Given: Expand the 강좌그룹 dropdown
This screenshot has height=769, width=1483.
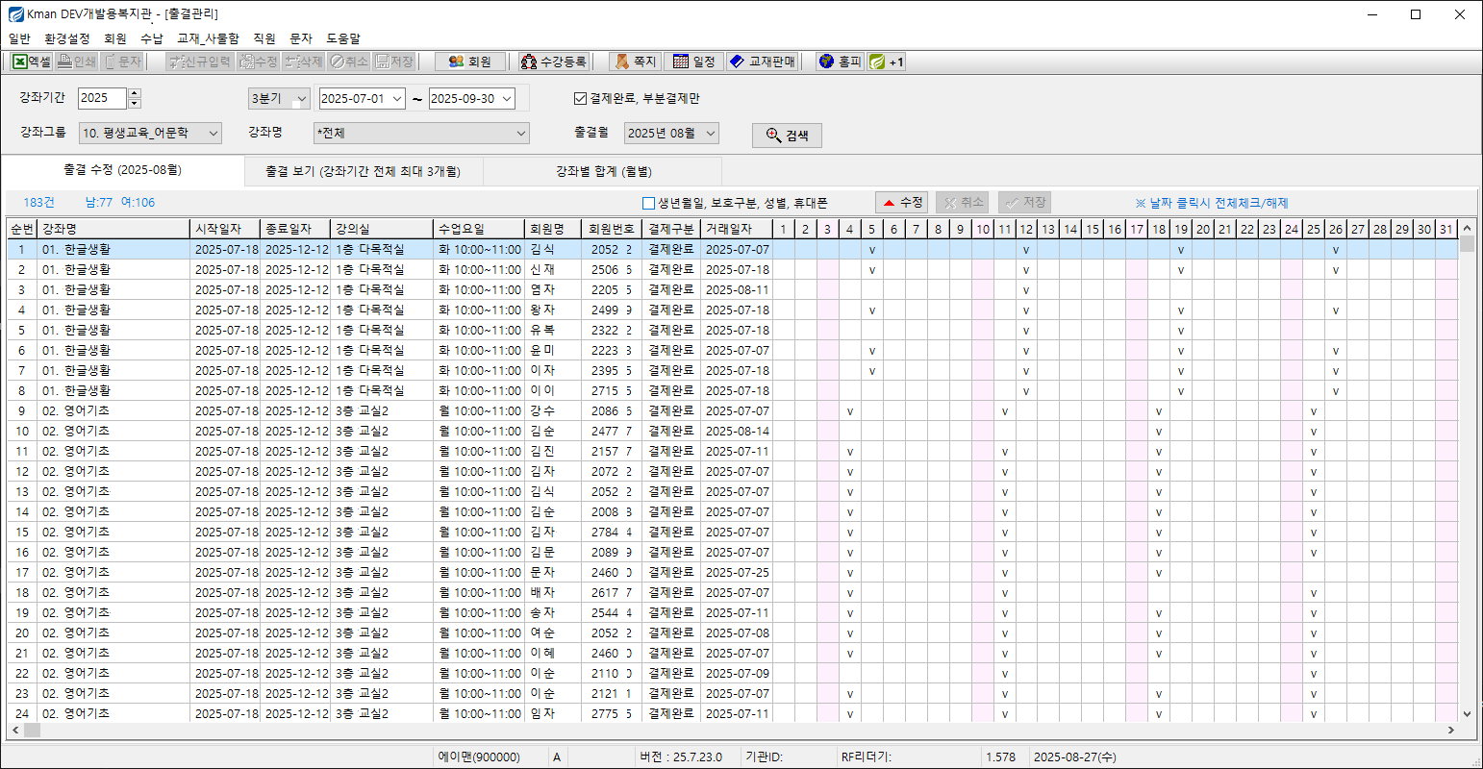Looking at the screenshot, I should [x=213, y=134].
